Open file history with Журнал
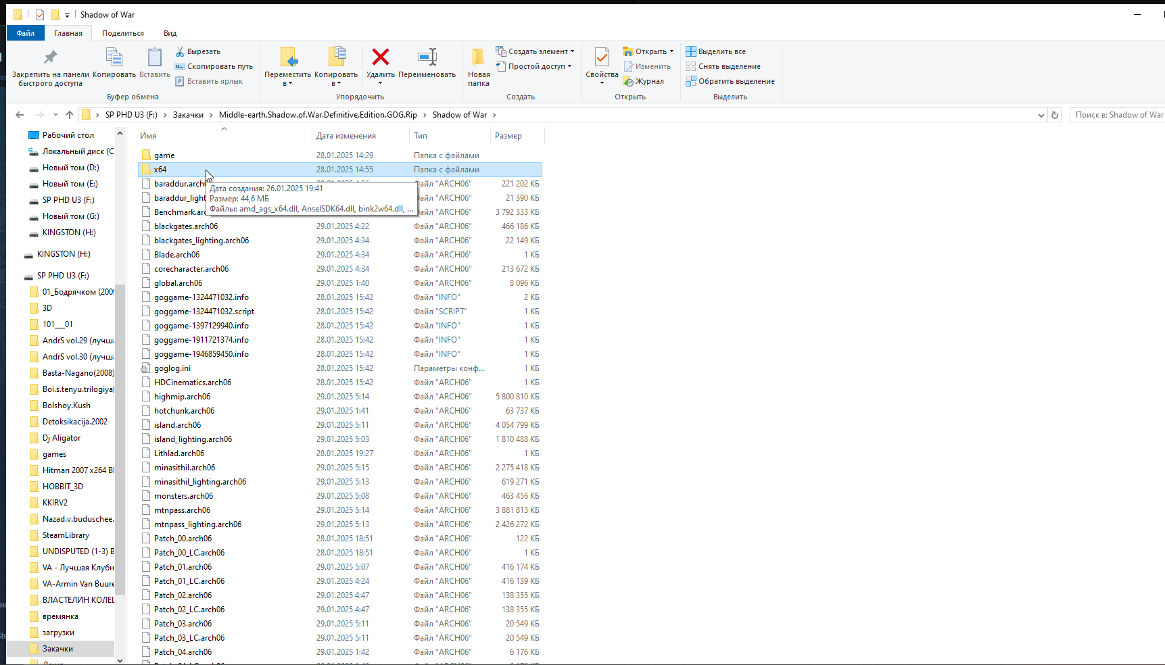 (644, 81)
